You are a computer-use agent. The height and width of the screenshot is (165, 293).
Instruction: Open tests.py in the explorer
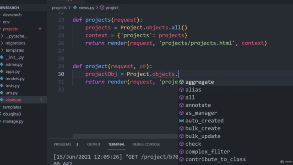(12, 86)
